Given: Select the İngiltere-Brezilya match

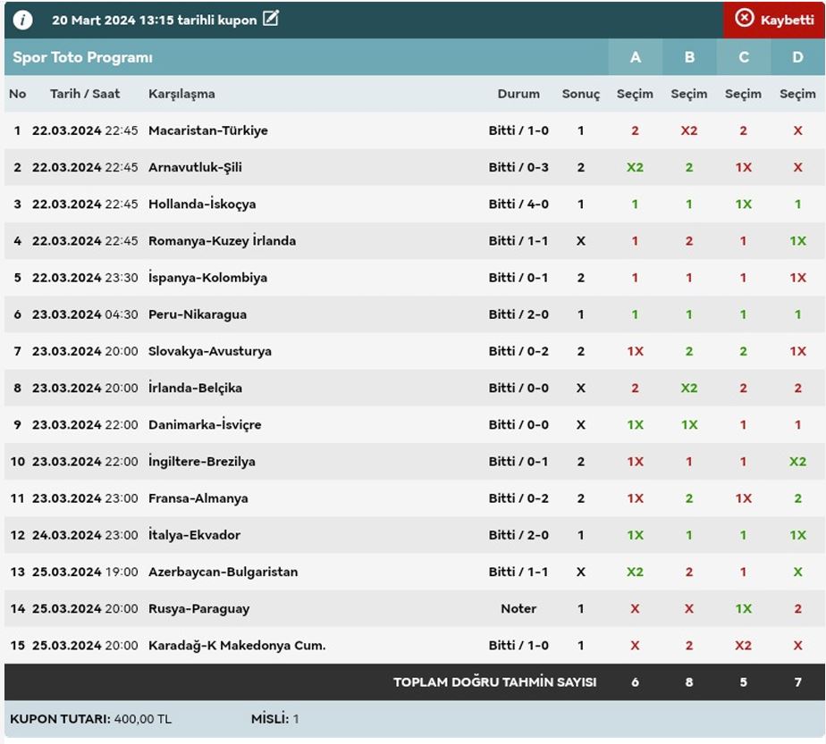Looking at the screenshot, I should [202, 462].
